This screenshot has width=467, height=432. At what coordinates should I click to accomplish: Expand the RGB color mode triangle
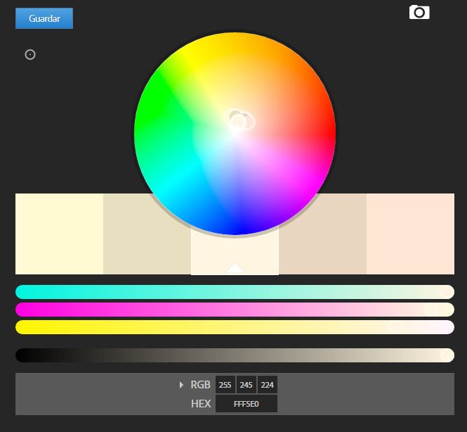(x=181, y=385)
